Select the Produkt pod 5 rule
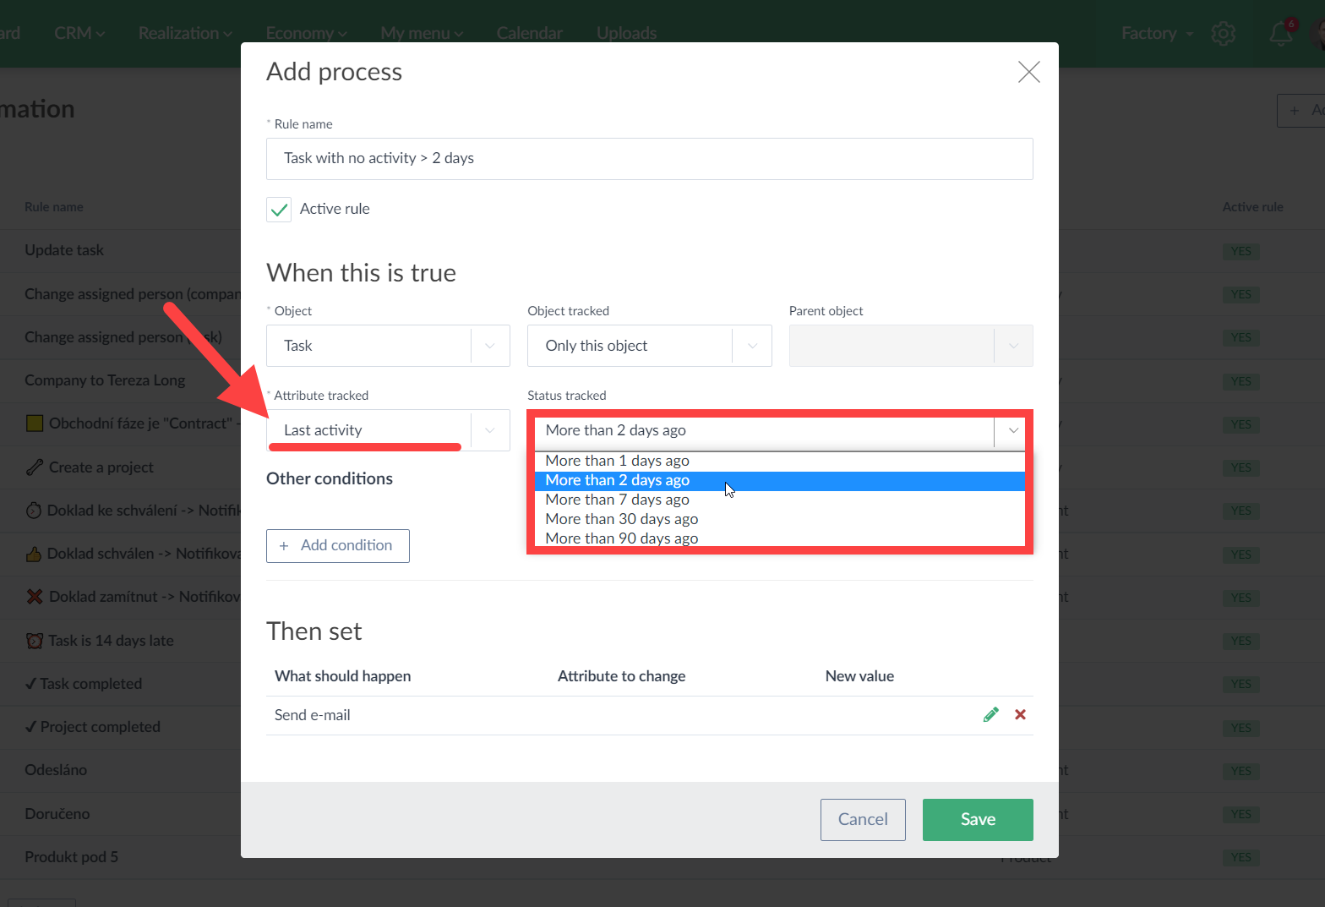Screen dimensions: 1325x907 [71, 857]
